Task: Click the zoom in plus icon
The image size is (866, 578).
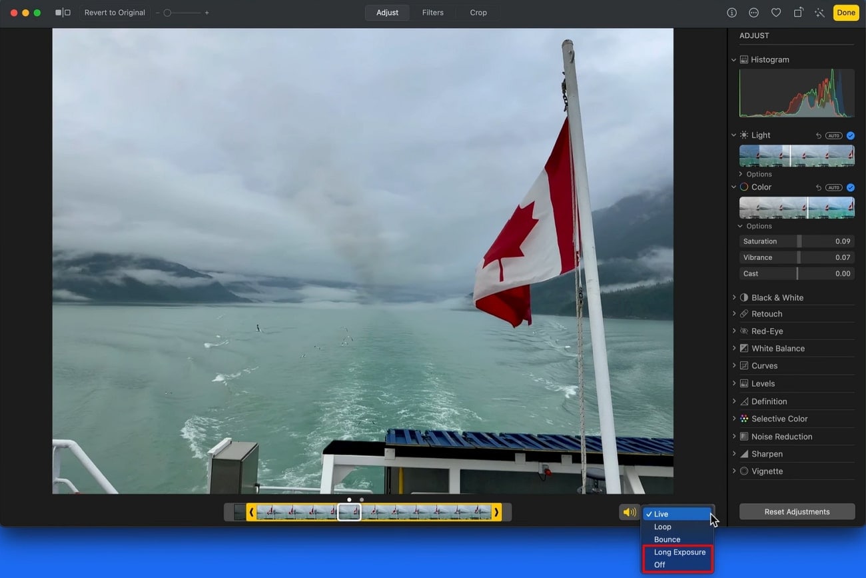Action: point(207,13)
